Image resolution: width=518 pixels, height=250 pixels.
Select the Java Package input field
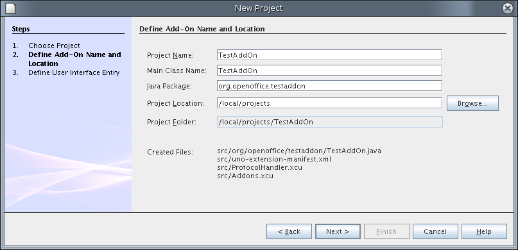click(x=329, y=86)
